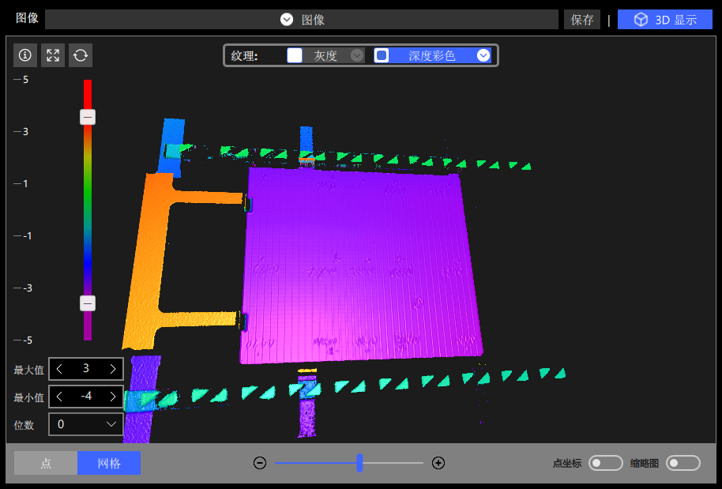Viewport: 722px width, 489px height.
Task: Click the refresh view icon
Action: coord(81,55)
